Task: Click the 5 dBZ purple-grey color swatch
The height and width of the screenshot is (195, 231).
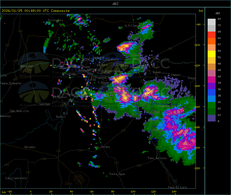Action: (x=211, y=118)
